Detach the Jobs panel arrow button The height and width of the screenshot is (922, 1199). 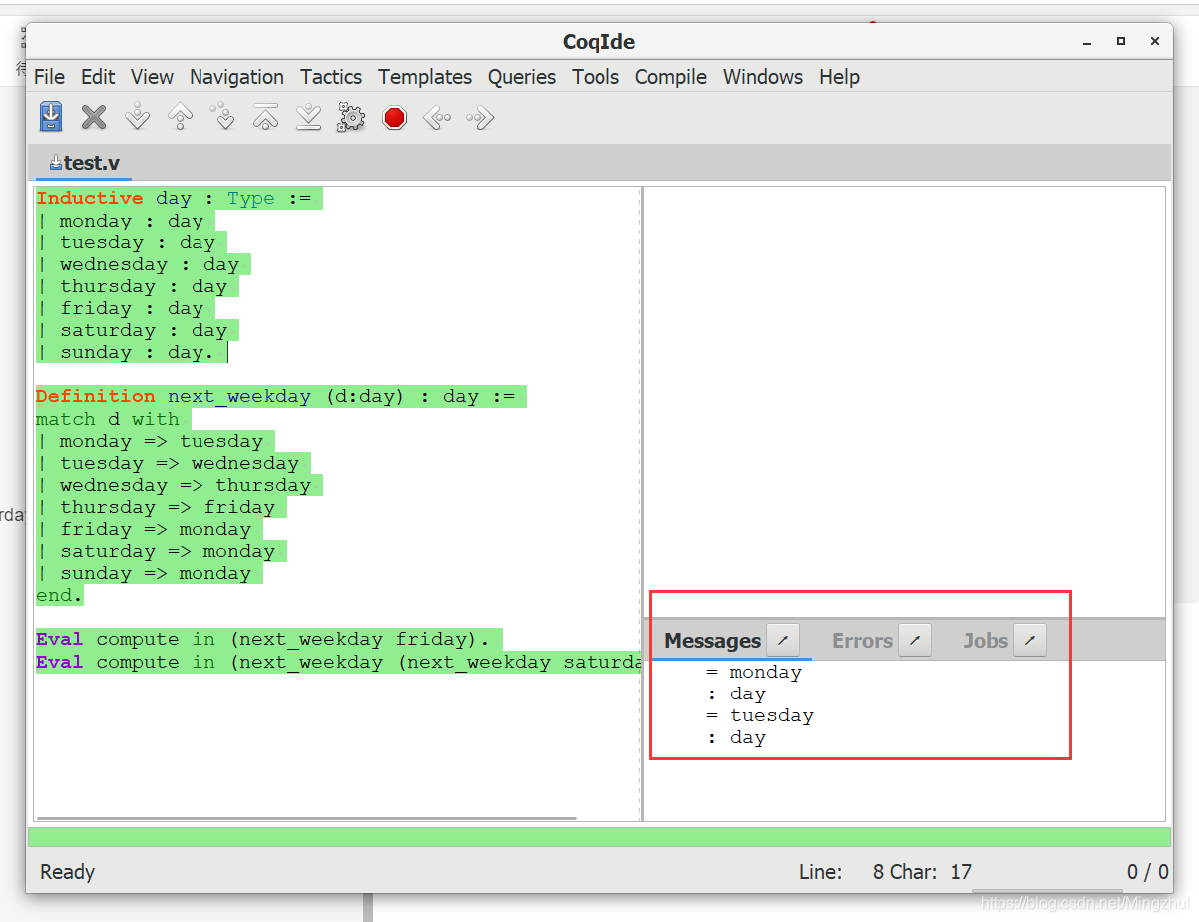pos(1030,640)
